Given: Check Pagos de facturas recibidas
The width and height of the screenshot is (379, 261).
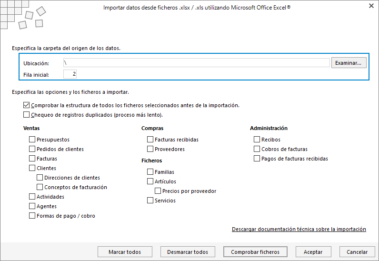Looking at the screenshot, I should pyautogui.click(x=257, y=159).
